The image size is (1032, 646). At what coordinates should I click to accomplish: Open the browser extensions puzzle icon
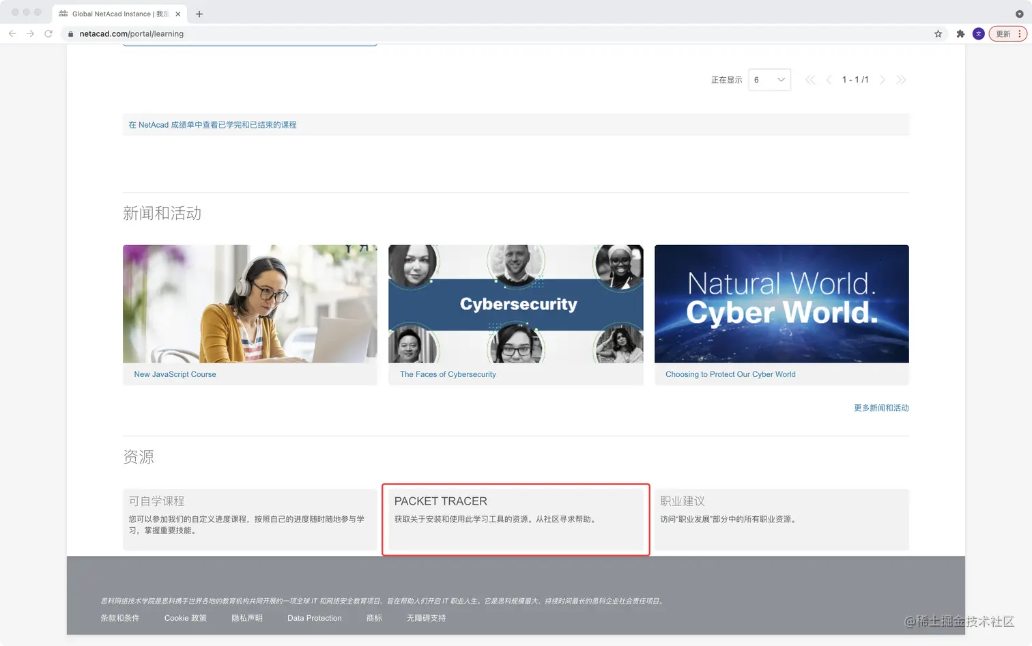(960, 33)
